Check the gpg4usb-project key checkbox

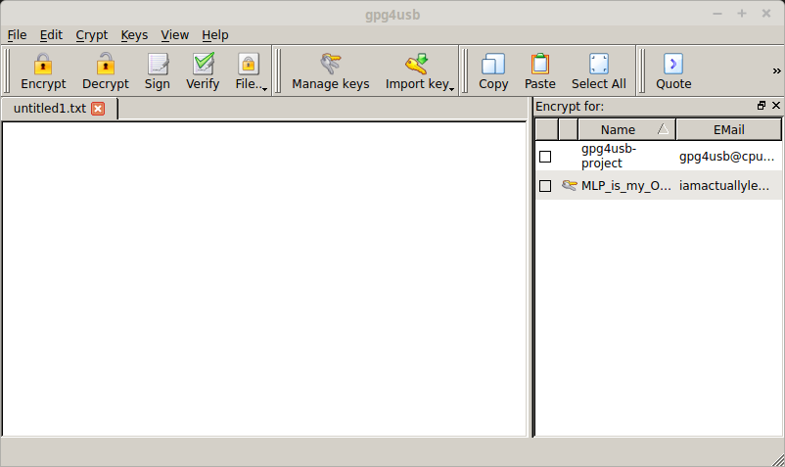(x=545, y=157)
